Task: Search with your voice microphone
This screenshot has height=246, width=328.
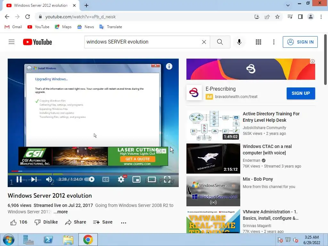Action: (239, 42)
